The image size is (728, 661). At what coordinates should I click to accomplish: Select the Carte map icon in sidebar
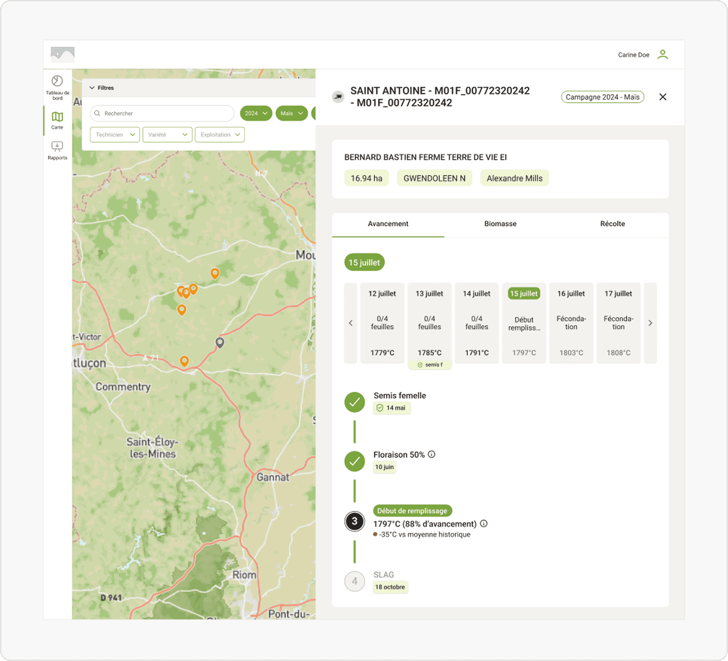[57, 121]
